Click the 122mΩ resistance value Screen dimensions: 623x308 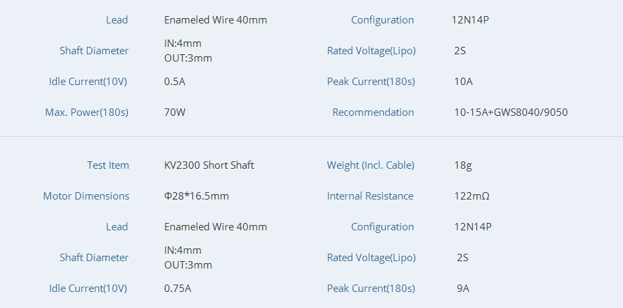click(x=472, y=196)
